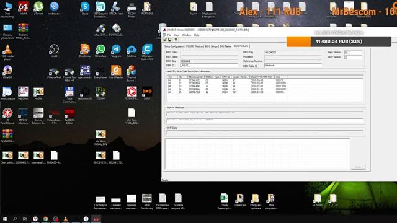
Task: Select the Red BIOS Editor shortcut
Action: pyautogui.click(x=69, y=116)
